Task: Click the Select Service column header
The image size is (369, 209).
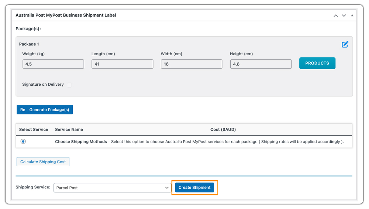Action: click(x=34, y=130)
